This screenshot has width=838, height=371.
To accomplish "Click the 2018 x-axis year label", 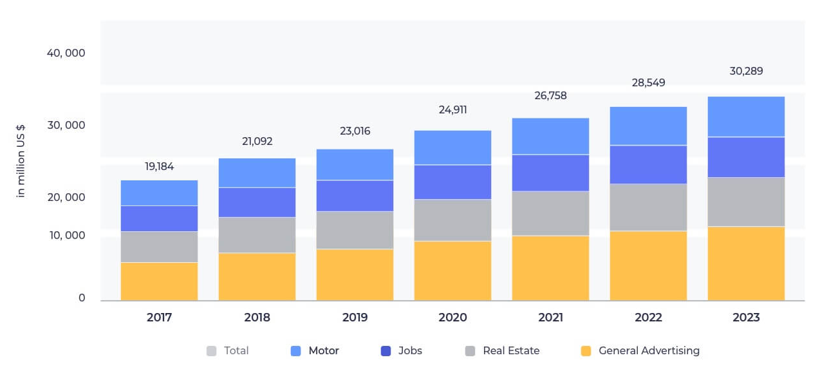I will (x=257, y=318).
